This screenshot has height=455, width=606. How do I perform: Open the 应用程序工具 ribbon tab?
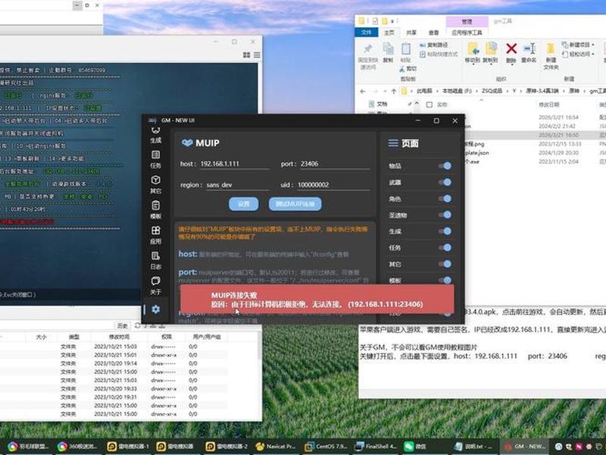tap(467, 33)
